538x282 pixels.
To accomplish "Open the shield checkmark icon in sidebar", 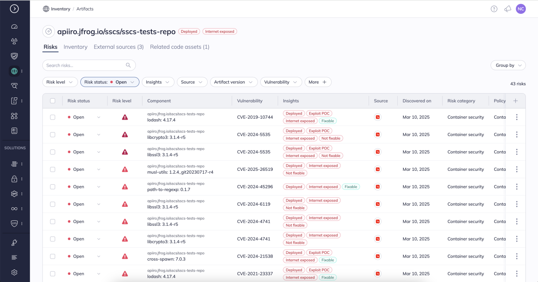I will [x=14, y=56].
